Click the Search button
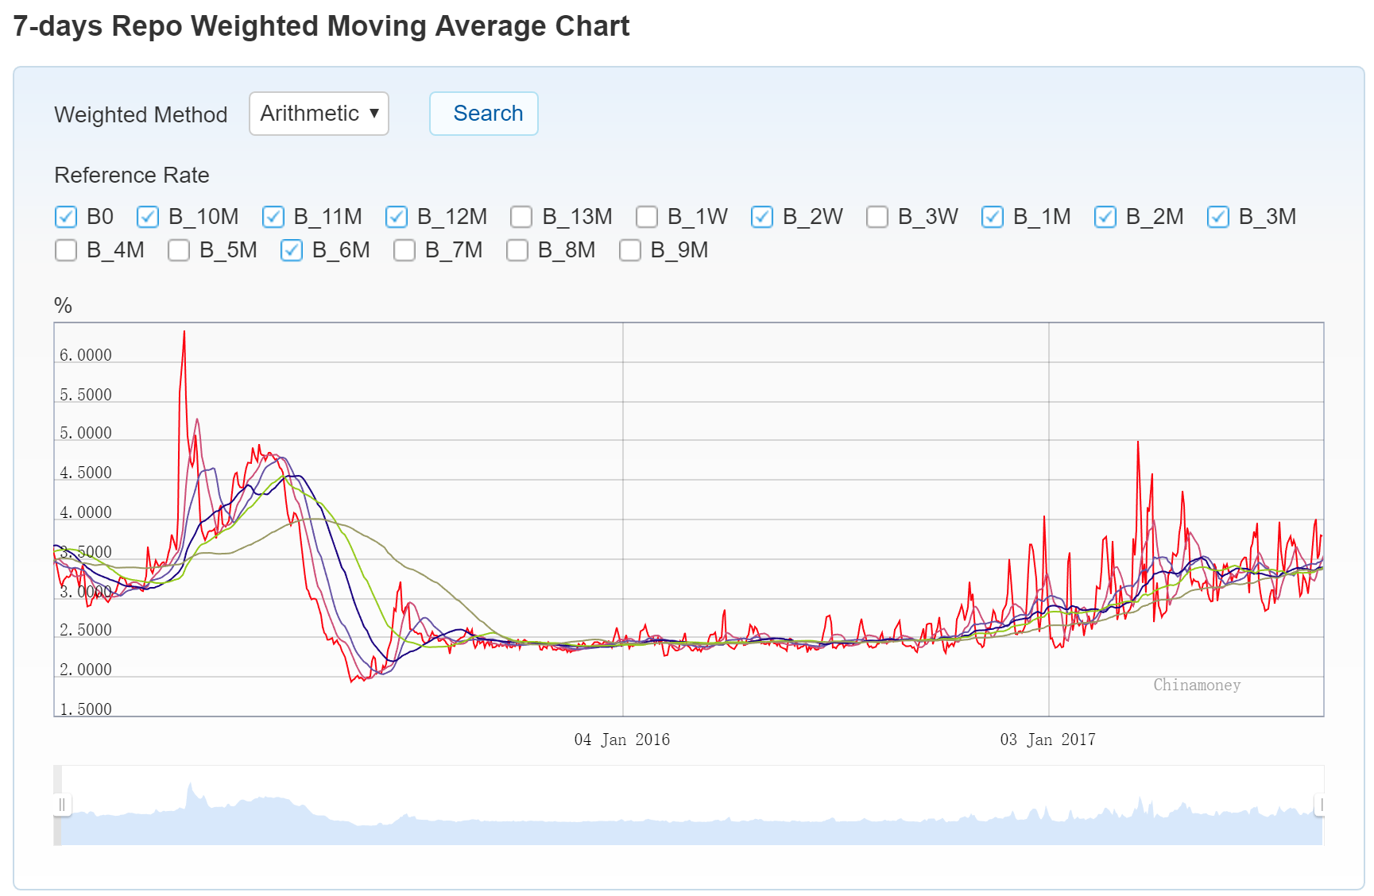This screenshot has width=1374, height=896. pos(484,114)
